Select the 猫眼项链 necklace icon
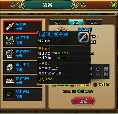Viewport: 118px width, 114px height. pyautogui.click(x=9, y=94)
